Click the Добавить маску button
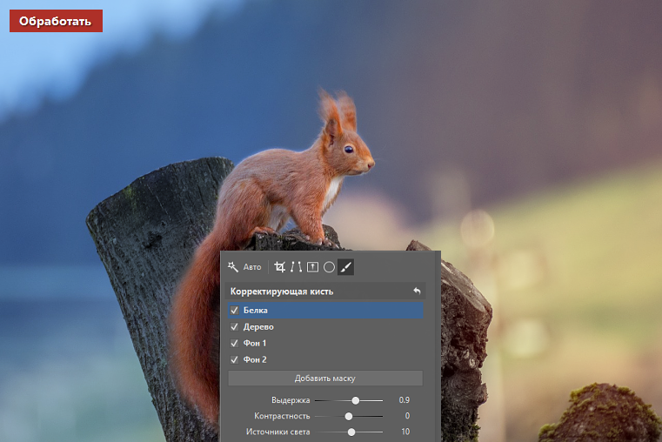Image resolution: width=662 pixels, height=442 pixels. (x=325, y=378)
